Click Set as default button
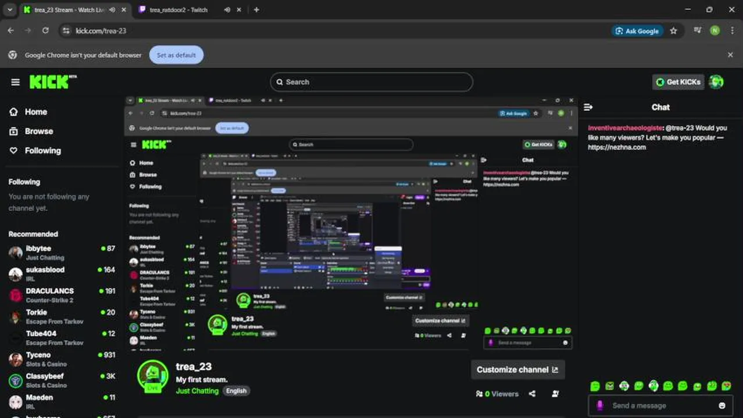The height and width of the screenshot is (418, 743). coord(177,55)
